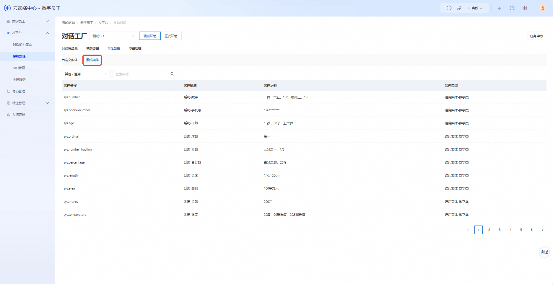Open the 离线 status dropdown
The image size is (553, 284).
click(x=475, y=8)
